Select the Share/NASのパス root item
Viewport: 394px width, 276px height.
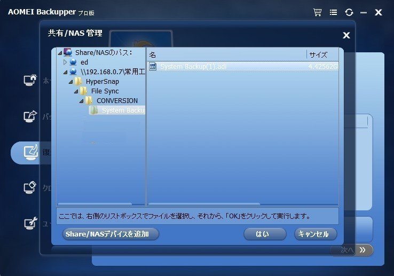coord(104,52)
